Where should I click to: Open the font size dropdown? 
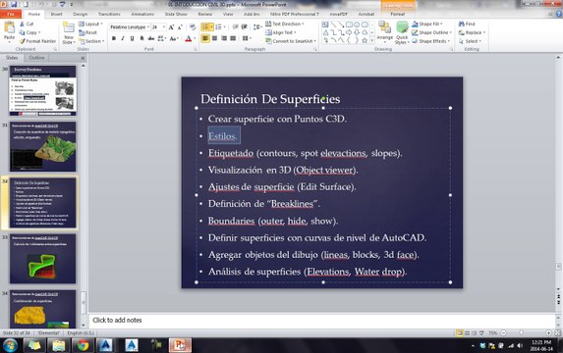[164, 26]
